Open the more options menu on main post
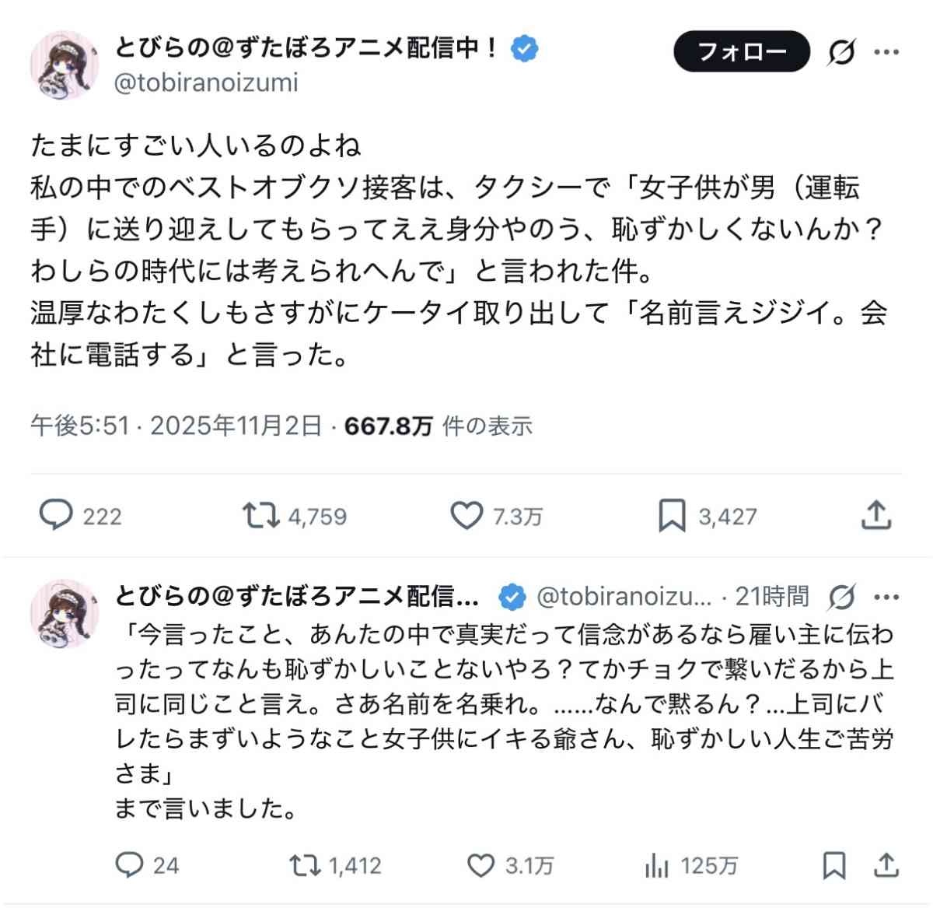Screen dimensions: 933x908 (x=886, y=52)
